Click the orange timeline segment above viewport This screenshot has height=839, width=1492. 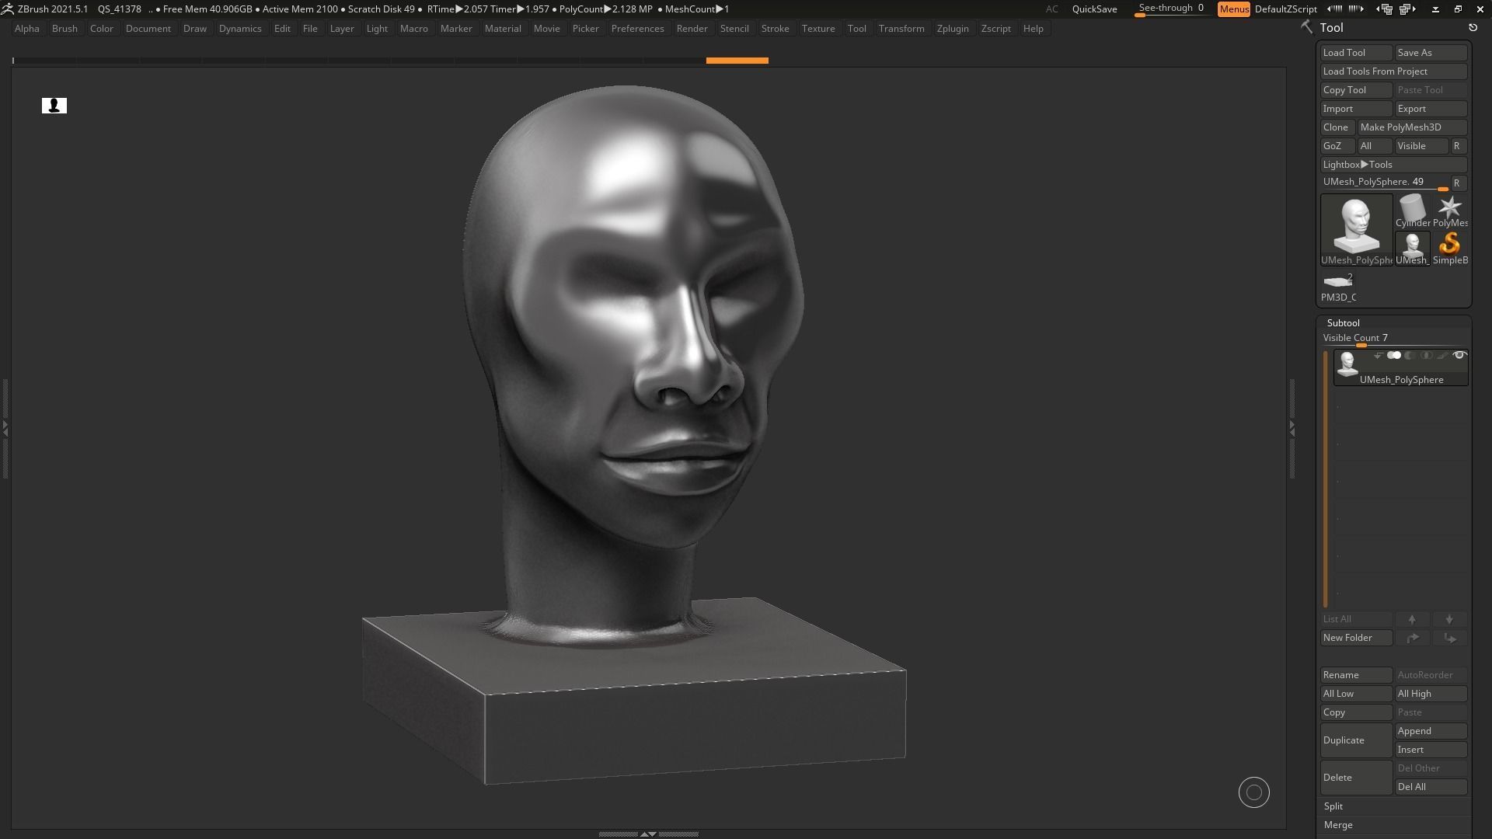(x=737, y=60)
